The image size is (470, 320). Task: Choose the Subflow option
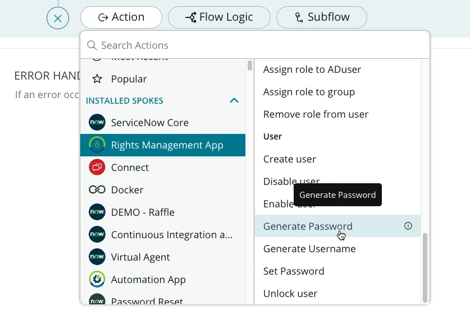point(322,17)
